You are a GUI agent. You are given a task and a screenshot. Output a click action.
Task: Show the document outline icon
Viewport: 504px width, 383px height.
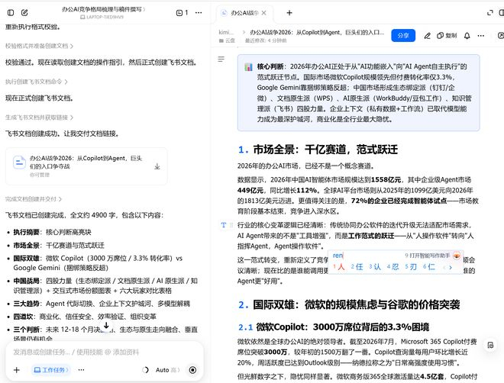click(221, 59)
